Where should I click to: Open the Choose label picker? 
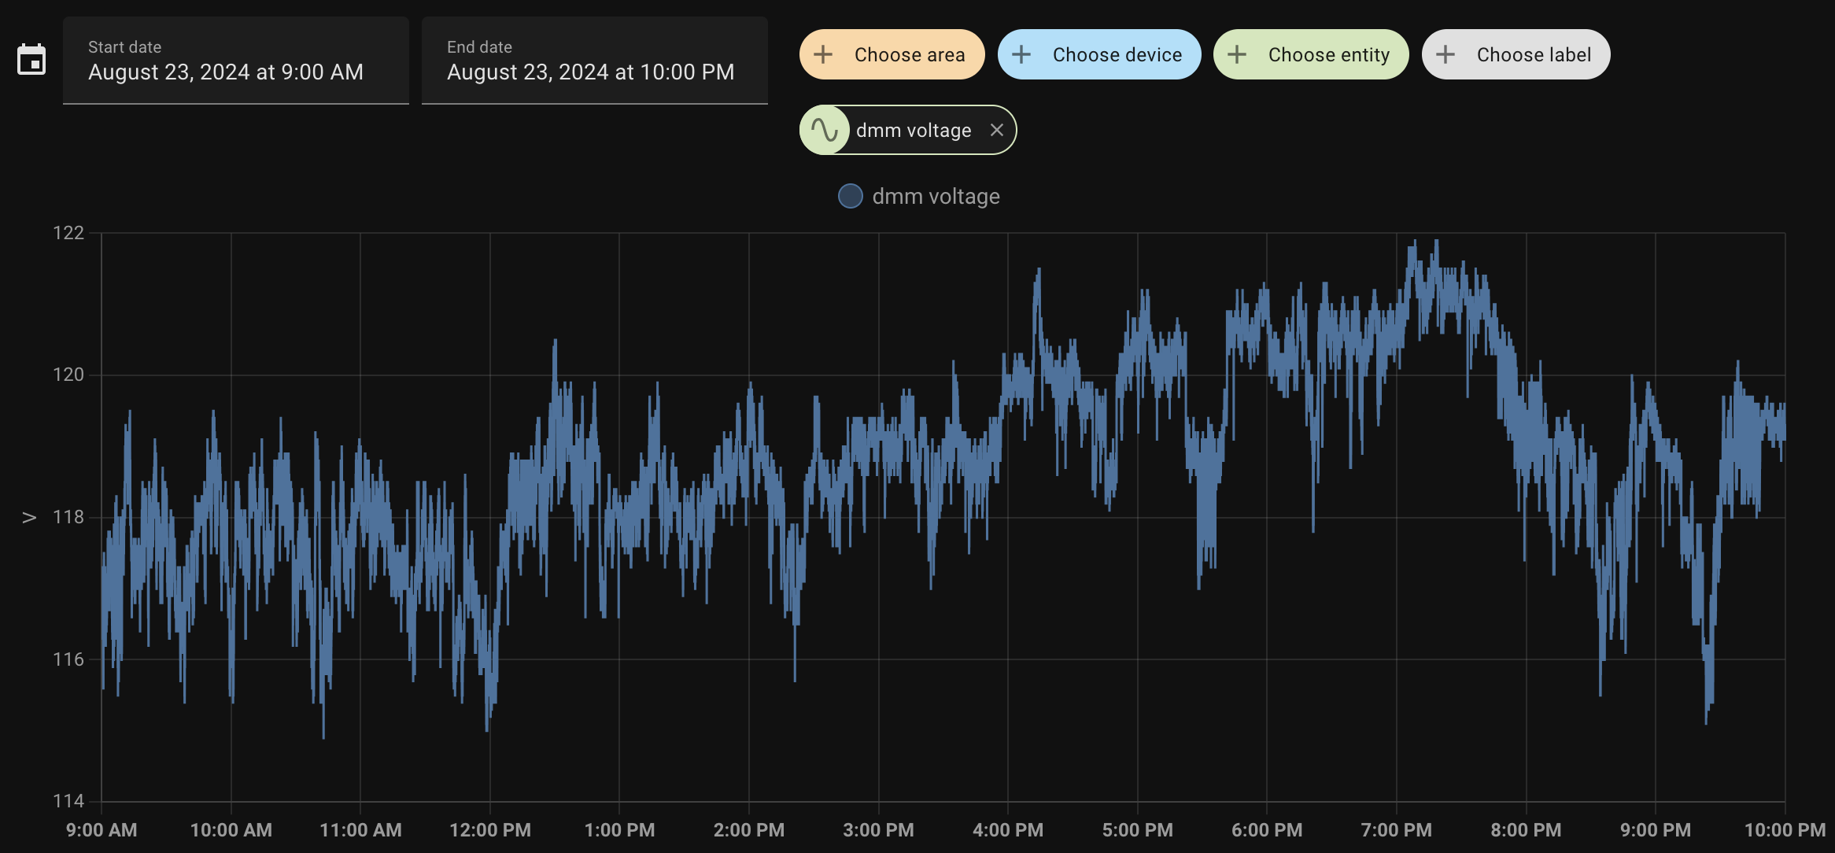1533,54
